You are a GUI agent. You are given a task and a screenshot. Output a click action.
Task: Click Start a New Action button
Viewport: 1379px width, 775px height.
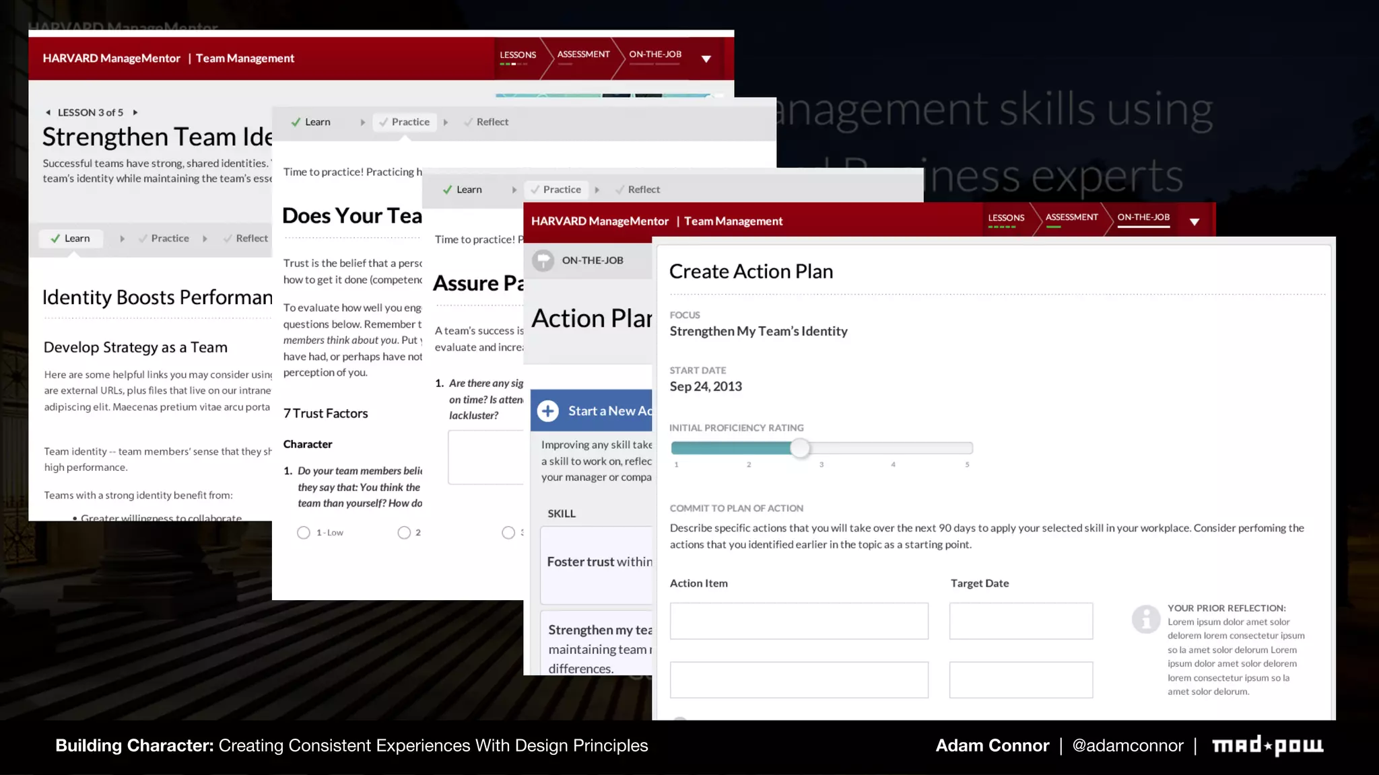click(591, 410)
